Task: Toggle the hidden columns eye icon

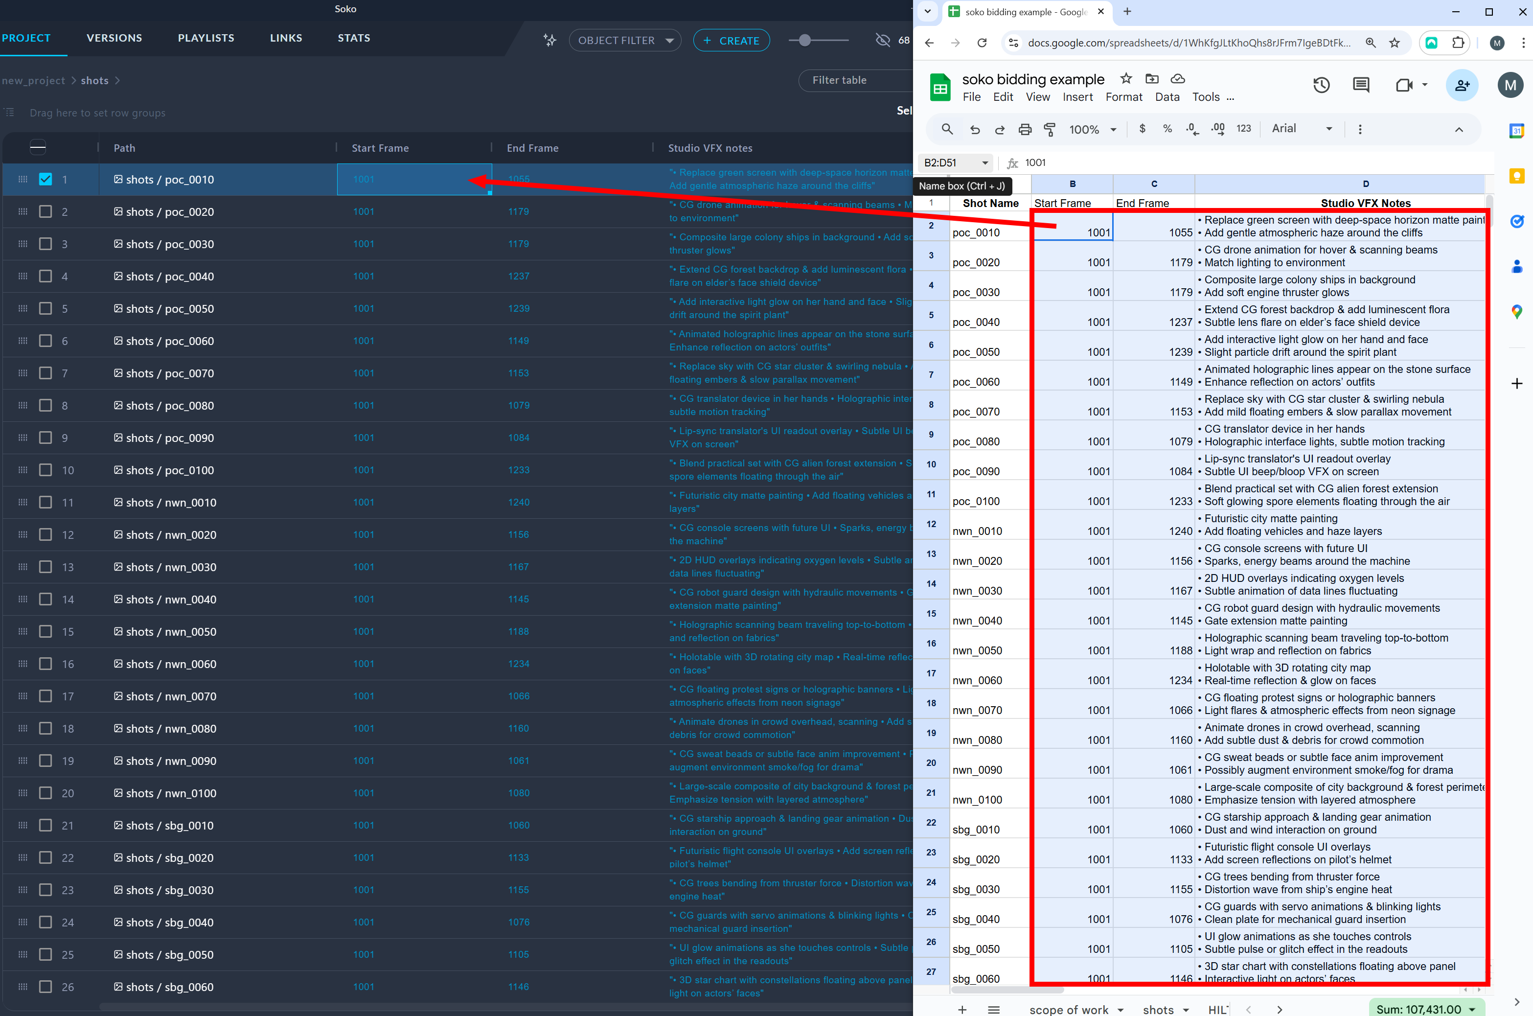Action: click(882, 40)
